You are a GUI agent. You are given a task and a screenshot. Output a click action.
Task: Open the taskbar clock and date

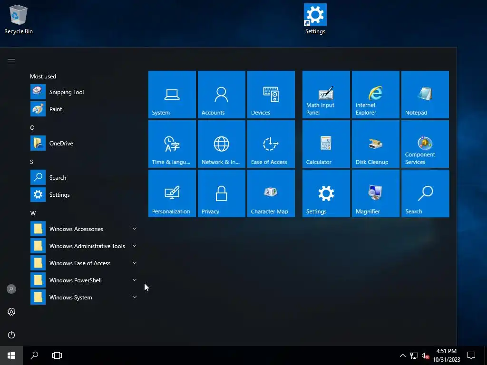tap(446, 355)
